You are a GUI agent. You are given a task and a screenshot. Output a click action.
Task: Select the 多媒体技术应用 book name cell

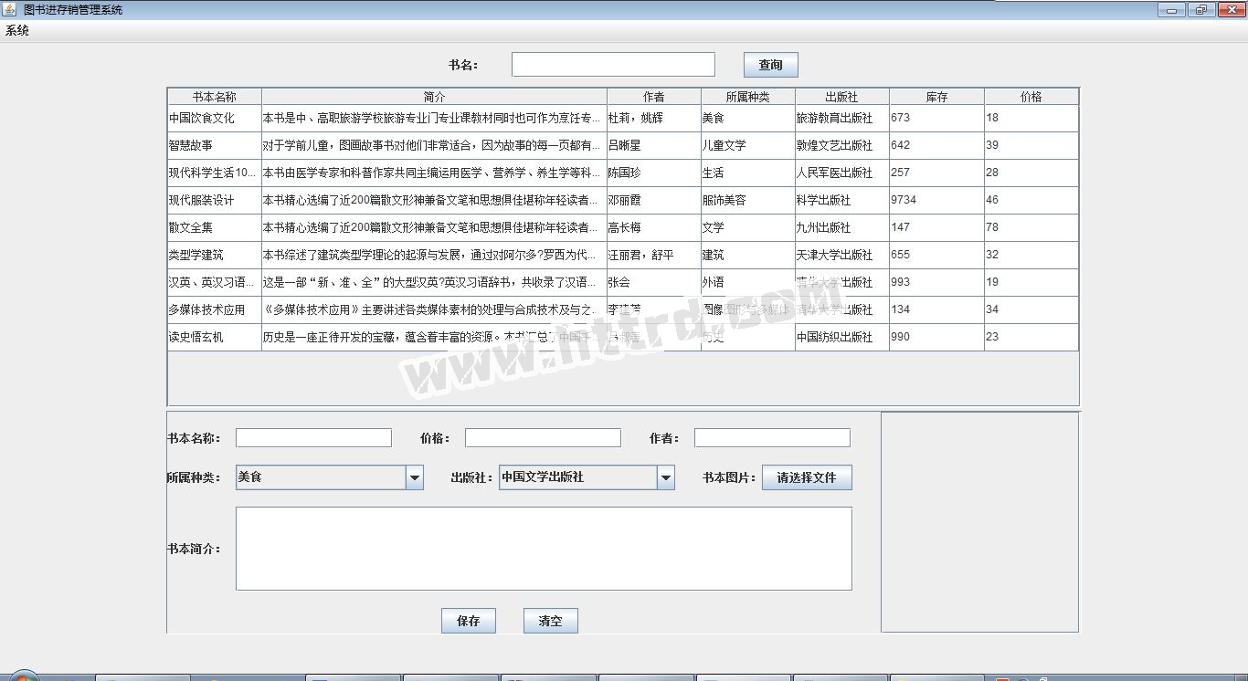pyautogui.click(x=215, y=309)
